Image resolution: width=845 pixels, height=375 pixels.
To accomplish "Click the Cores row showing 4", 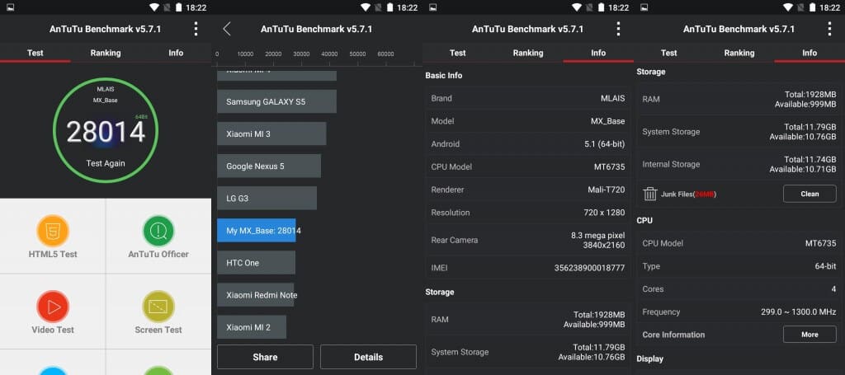I will [739, 289].
